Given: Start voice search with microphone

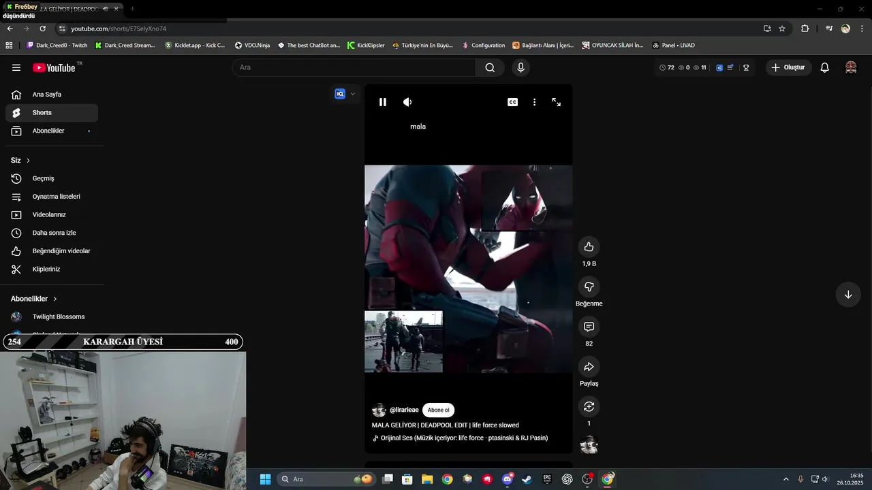Looking at the screenshot, I should (520, 67).
